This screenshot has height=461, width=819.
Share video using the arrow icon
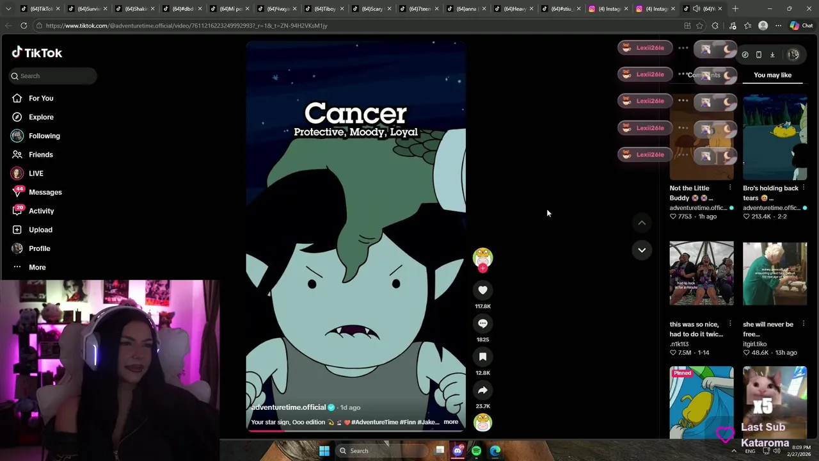point(482,390)
